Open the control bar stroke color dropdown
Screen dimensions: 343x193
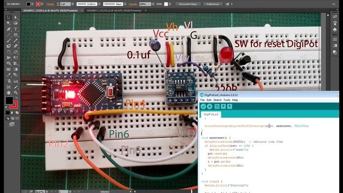[42, 4]
